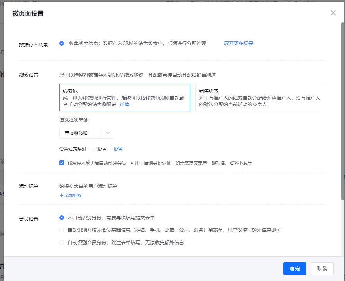Click the 微页面设置 dialog title

pyautogui.click(x=28, y=14)
